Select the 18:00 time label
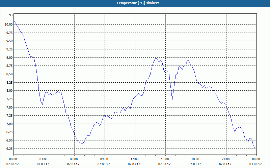270x168 pixels. click(196, 159)
